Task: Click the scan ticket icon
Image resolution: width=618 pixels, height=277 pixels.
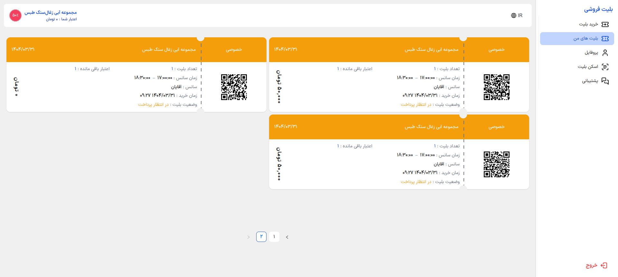Action: [x=605, y=67]
